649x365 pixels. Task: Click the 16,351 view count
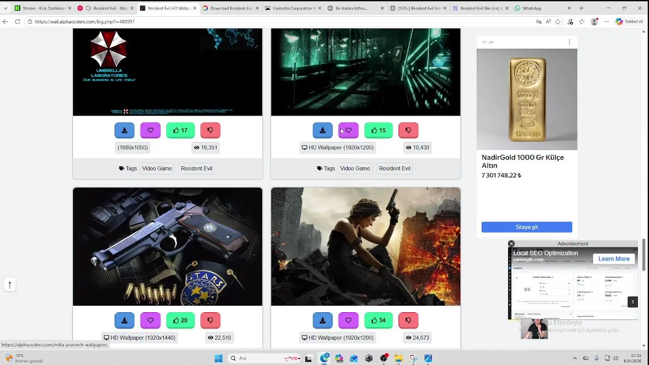(x=205, y=148)
